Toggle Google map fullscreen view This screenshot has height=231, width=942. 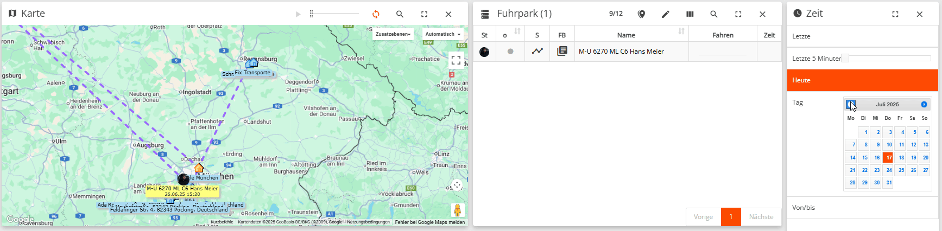[456, 60]
